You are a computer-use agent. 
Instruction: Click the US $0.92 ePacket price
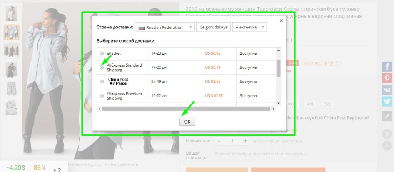click(213, 53)
